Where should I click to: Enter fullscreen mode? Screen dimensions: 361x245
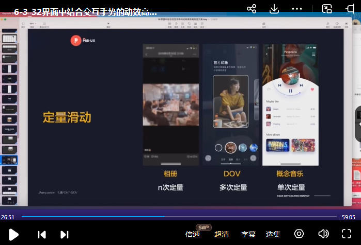[x=347, y=234]
